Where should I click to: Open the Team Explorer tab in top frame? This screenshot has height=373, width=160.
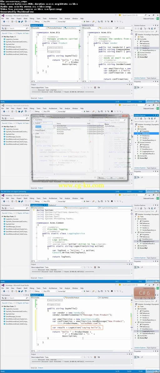pyautogui.click(x=152, y=78)
